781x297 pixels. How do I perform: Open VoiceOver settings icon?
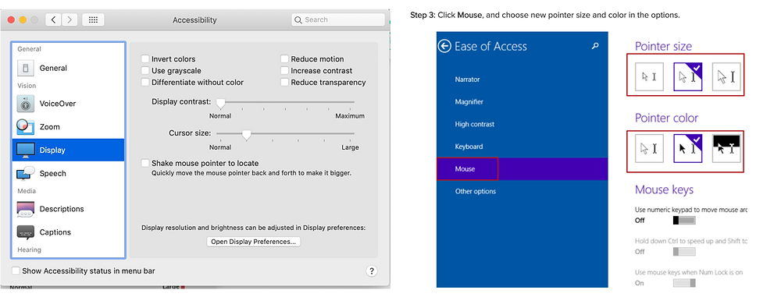[x=26, y=104]
